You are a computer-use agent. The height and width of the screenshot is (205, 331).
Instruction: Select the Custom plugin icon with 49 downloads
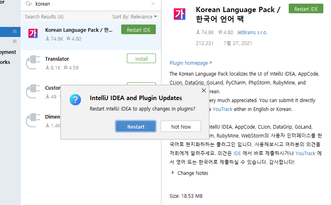click(33, 91)
